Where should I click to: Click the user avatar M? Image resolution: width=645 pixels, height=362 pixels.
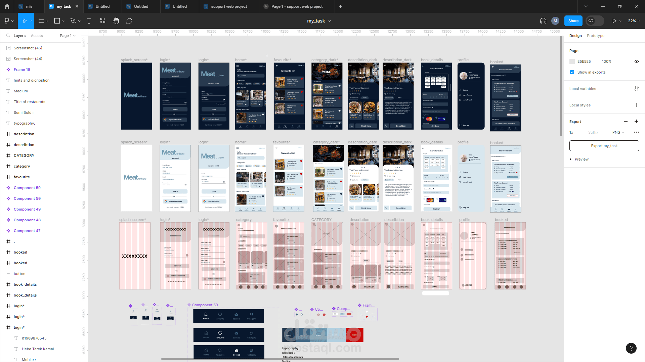pyautogui.click(x=555, y=21)
